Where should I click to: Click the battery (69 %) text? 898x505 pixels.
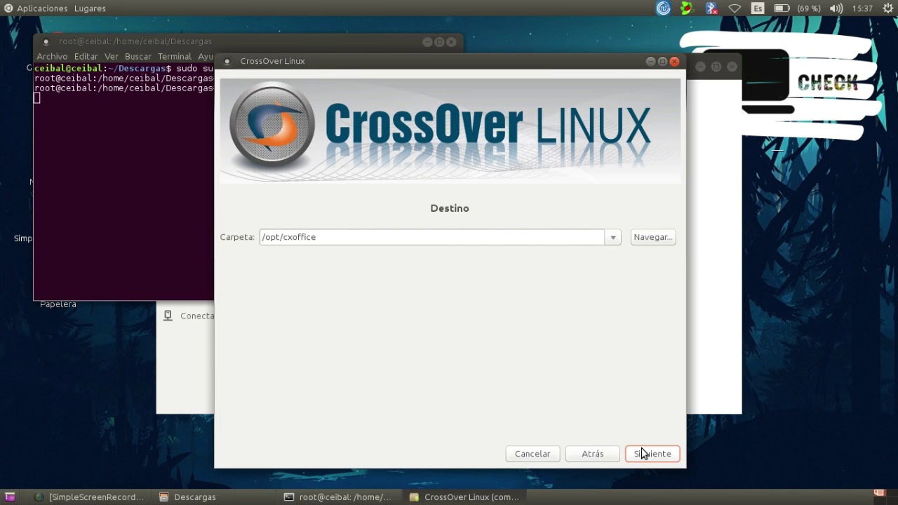(x=809, y=8)
